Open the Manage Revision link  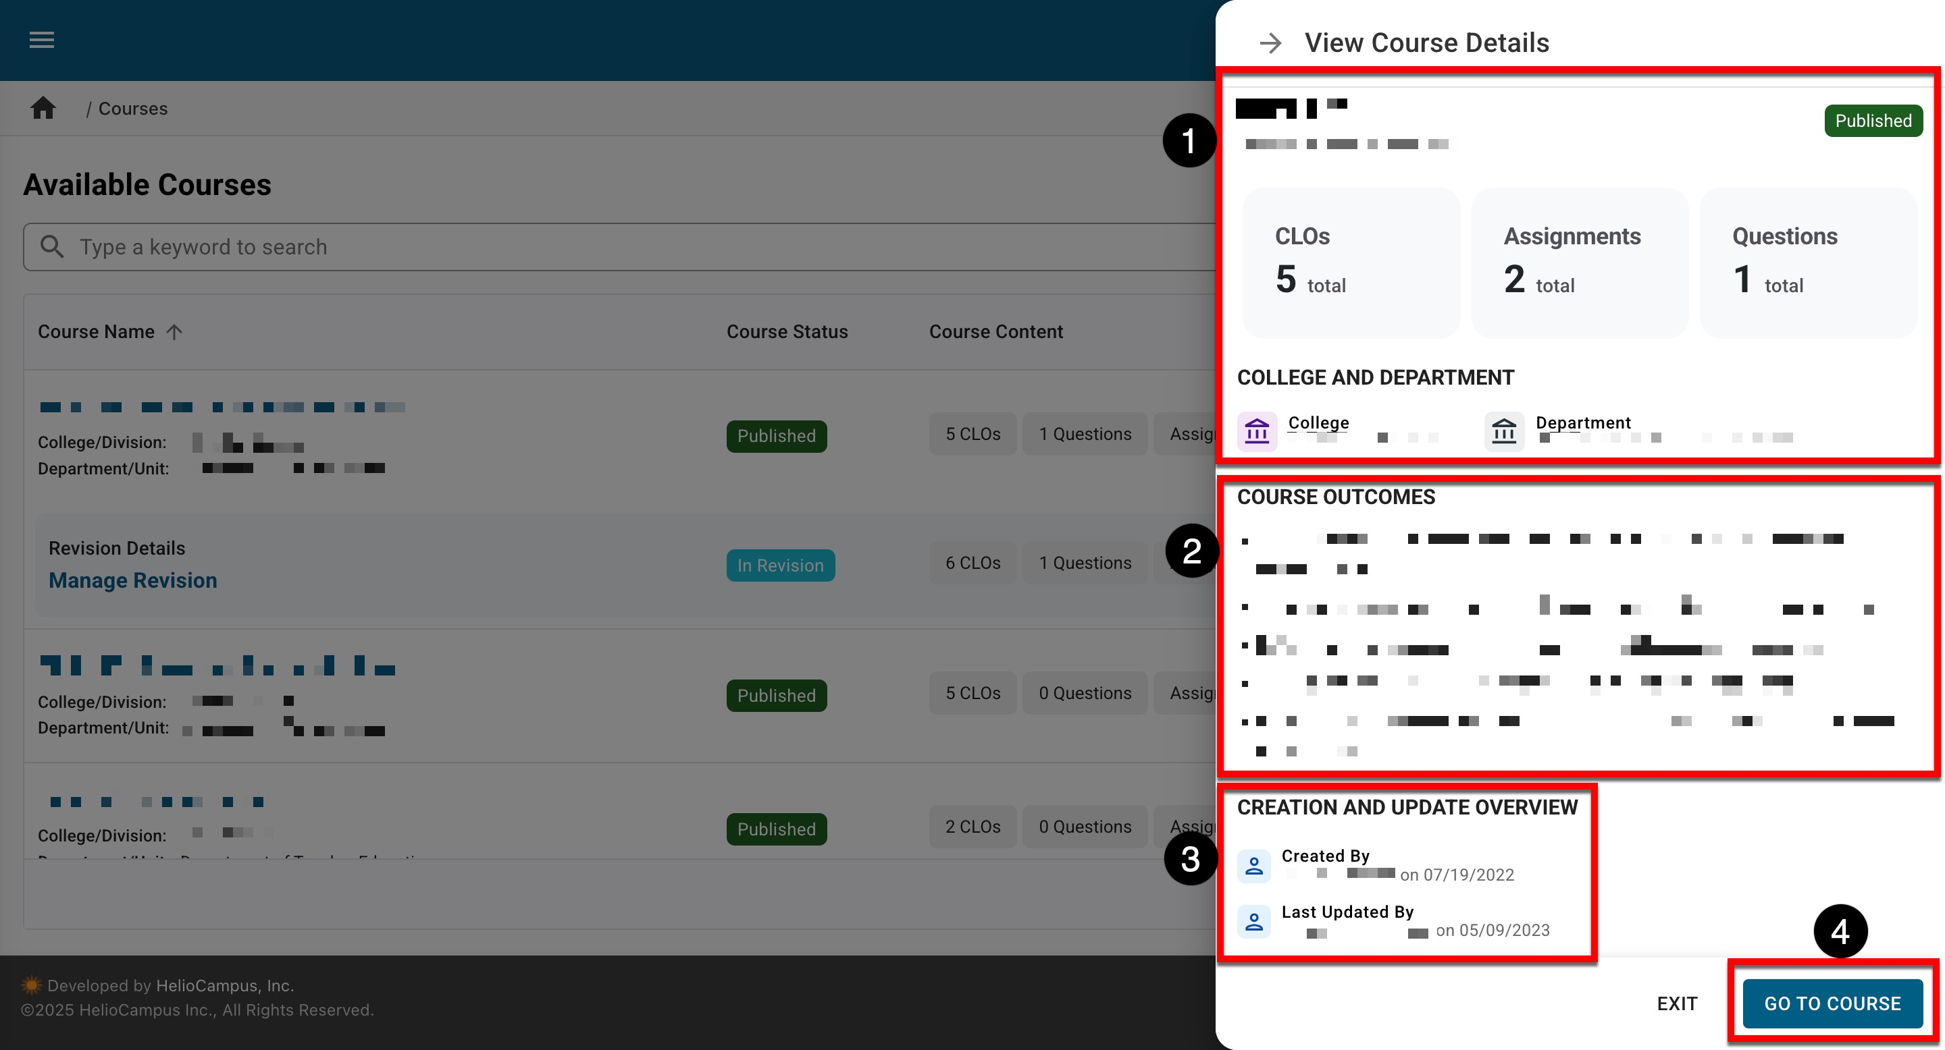pos(133,580)
